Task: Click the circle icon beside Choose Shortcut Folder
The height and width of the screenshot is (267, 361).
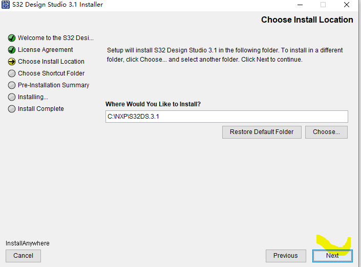Action: (12, 73)
